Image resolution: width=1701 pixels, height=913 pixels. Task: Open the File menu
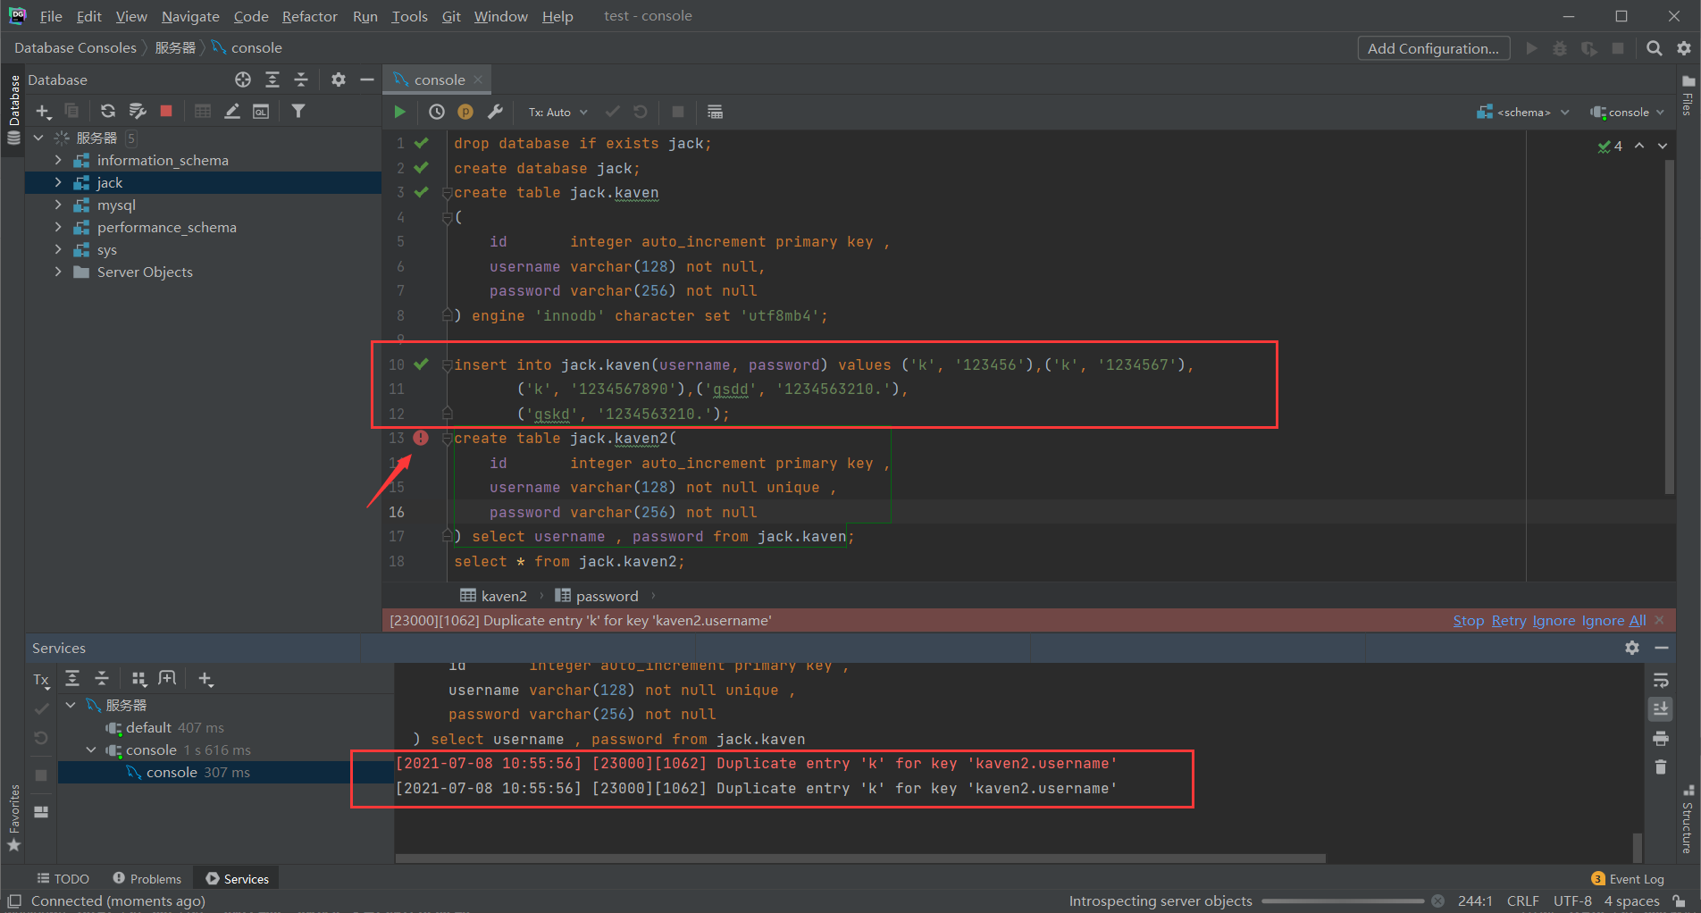(x=51, y=16)
